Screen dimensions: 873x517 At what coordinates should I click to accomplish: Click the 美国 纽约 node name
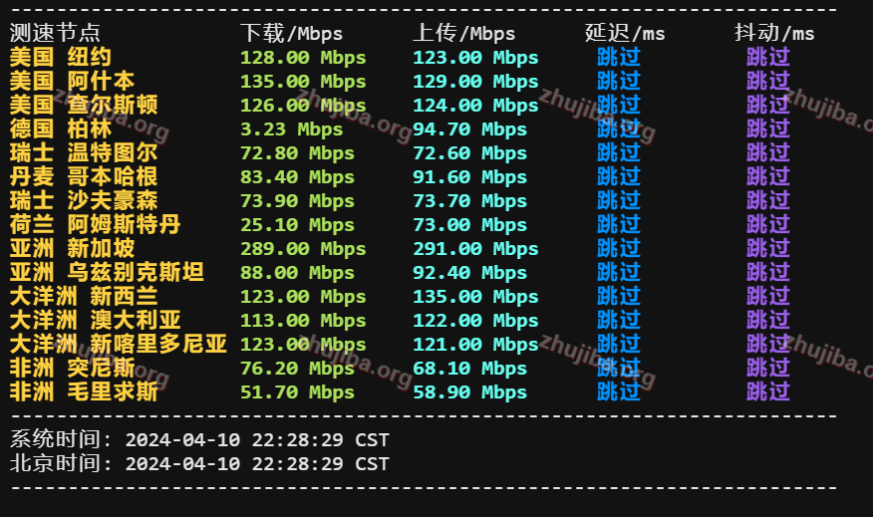tap(61, 58)
